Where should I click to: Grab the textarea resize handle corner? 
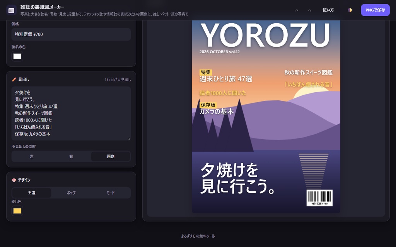[x=129, y=139]
